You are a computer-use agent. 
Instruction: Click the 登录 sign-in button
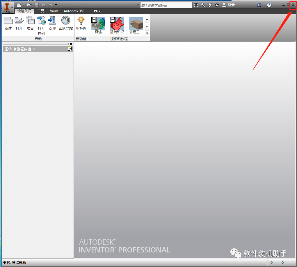tap(228, 5)
